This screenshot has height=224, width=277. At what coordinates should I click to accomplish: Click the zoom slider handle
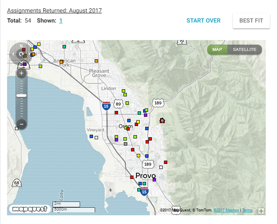tap(22, 96)
